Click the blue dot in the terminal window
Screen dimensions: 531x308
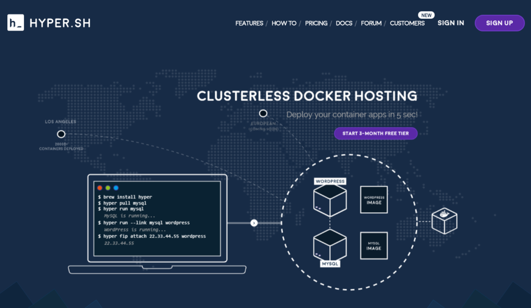[x=116, y=187]
